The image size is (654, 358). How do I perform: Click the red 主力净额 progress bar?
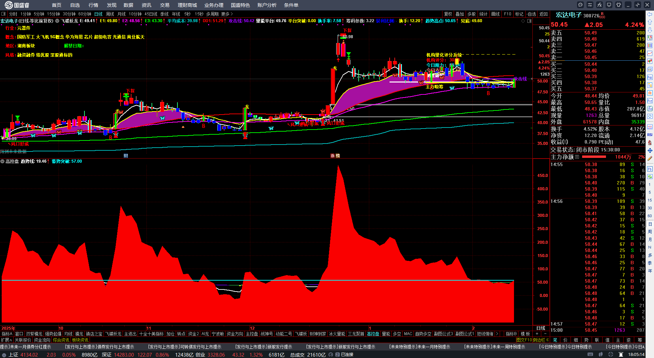594,157
